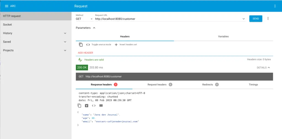Open the Timings tab
The image size is (282, 139).
click(253, 85)
